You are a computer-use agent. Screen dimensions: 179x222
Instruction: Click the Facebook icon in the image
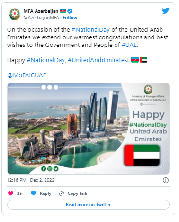tap(44, 169)
